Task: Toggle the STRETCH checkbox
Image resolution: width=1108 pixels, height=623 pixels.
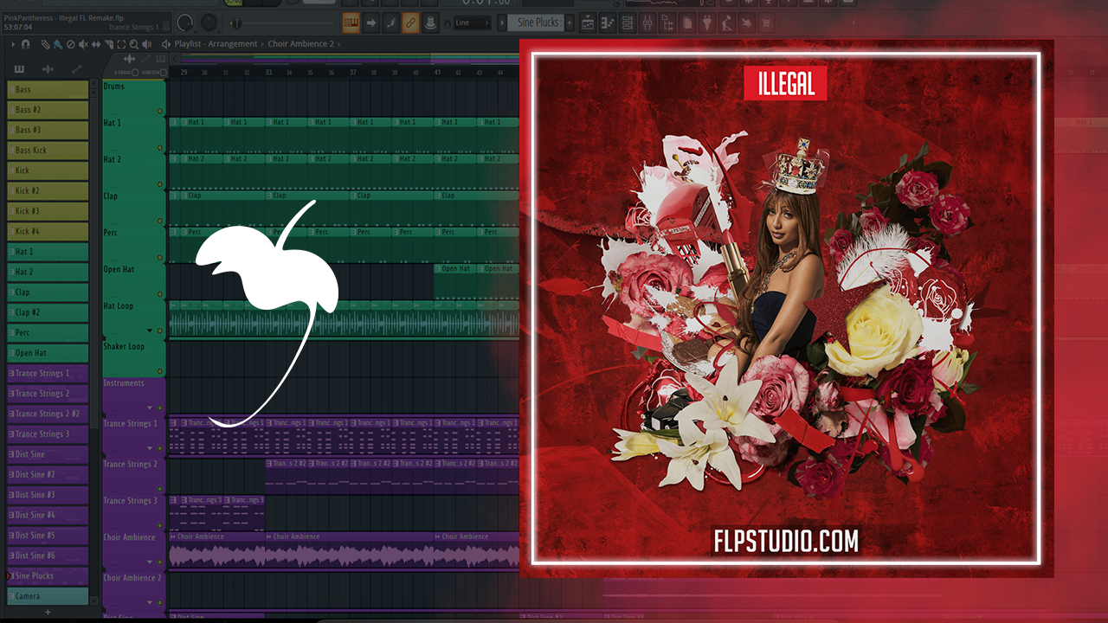Action: pos(163,73)
